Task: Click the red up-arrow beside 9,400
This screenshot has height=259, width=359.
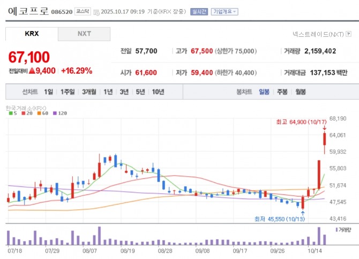Action: [x=32, y=70]
